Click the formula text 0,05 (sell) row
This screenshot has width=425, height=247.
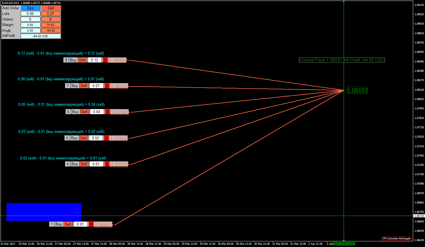pos(61,104)
